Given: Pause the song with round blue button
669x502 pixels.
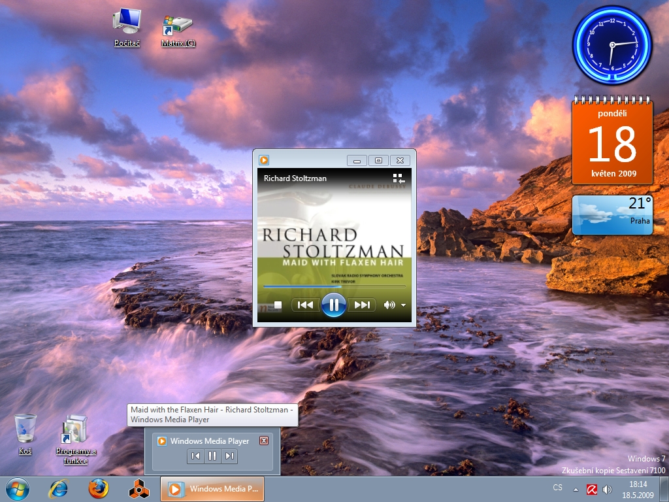Looking at the screenshot, I should coord(334,305).
